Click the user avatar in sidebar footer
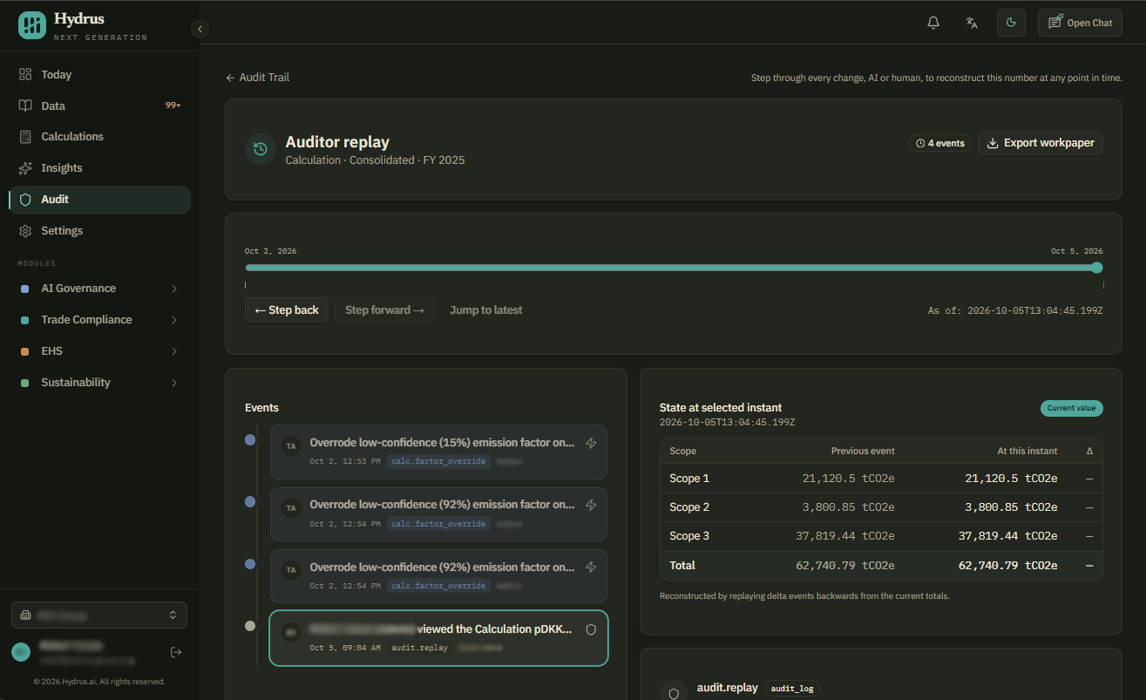 point(20,652)
